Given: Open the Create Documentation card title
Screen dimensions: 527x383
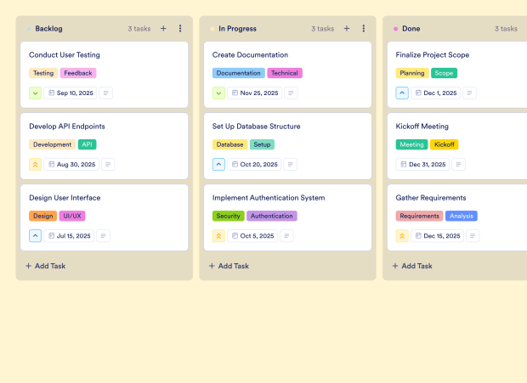Looking at the screenshot, I should coord(251,55).
